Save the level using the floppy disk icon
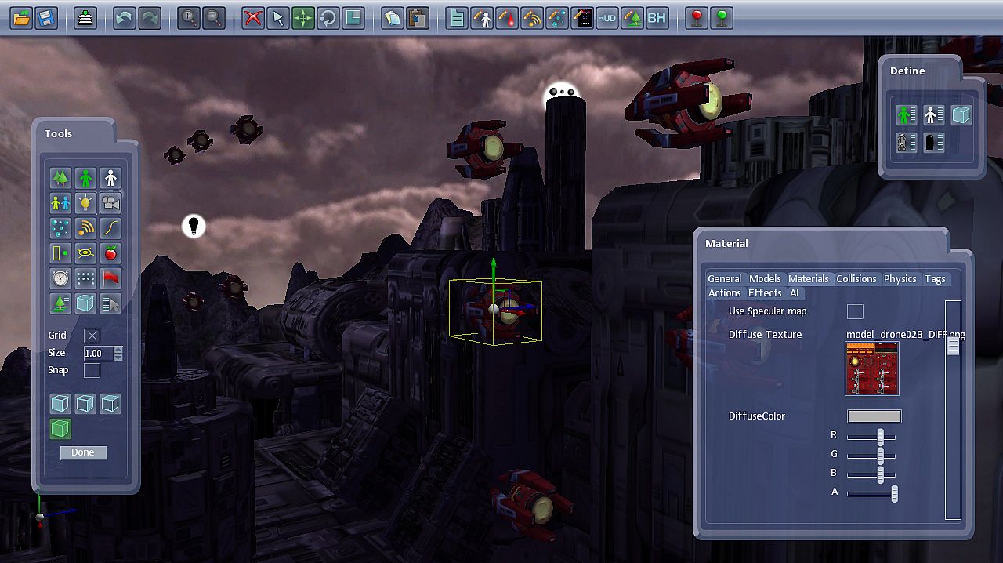 point(46,18)
